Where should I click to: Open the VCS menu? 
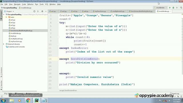(x=46, y=4)
